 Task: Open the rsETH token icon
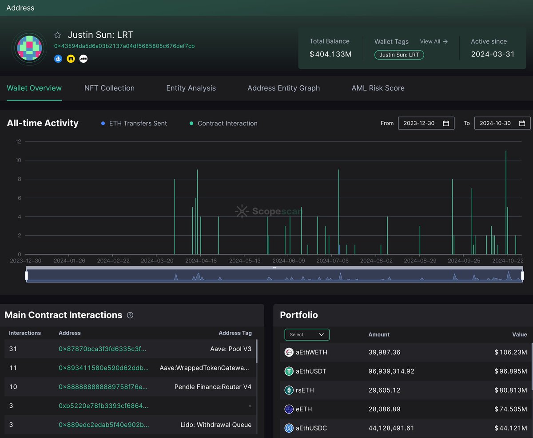[289, 390]
